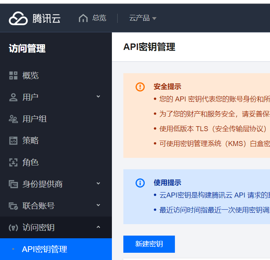Select the 访问密钥 sidebar label
This screenshot has width=270, height=260.
[x=39, y=228]
